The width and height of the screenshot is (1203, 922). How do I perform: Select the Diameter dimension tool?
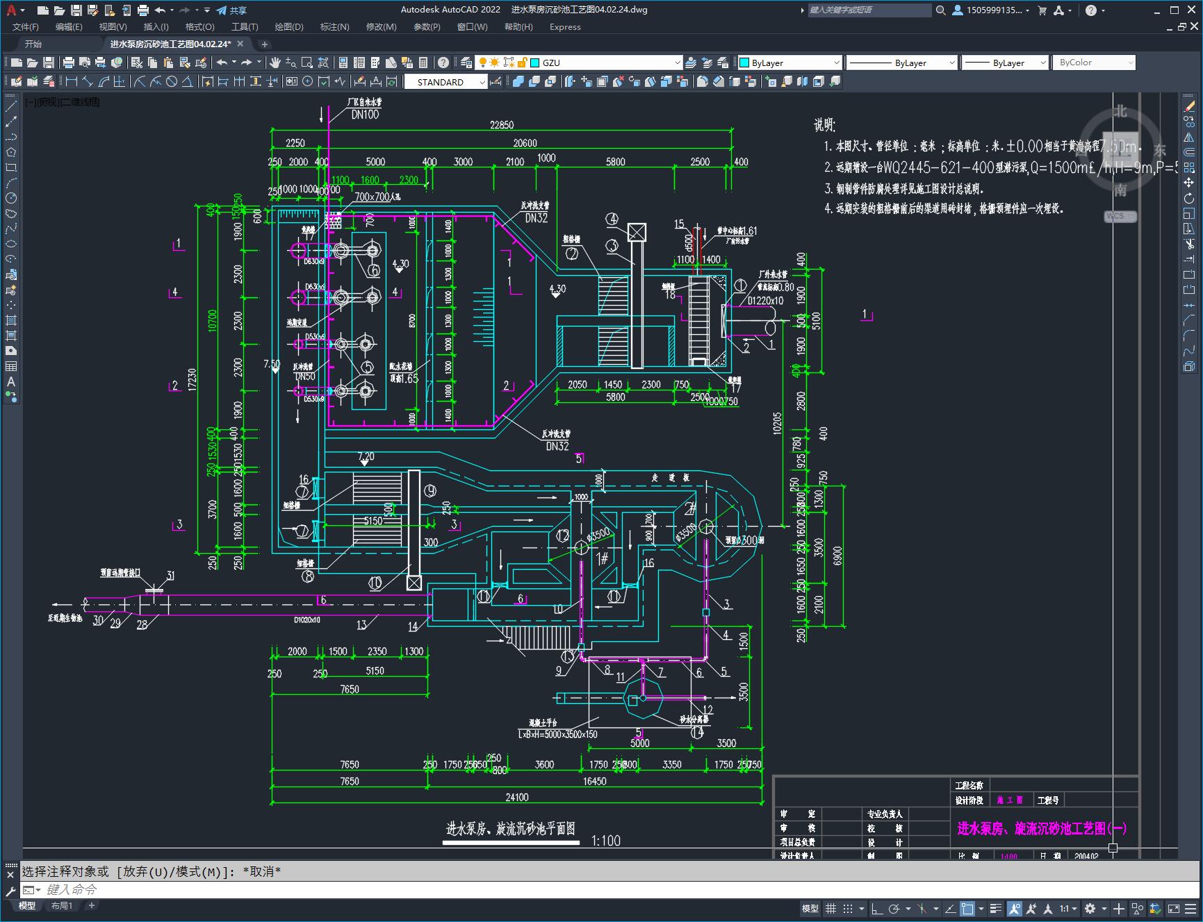pos(172,82)
